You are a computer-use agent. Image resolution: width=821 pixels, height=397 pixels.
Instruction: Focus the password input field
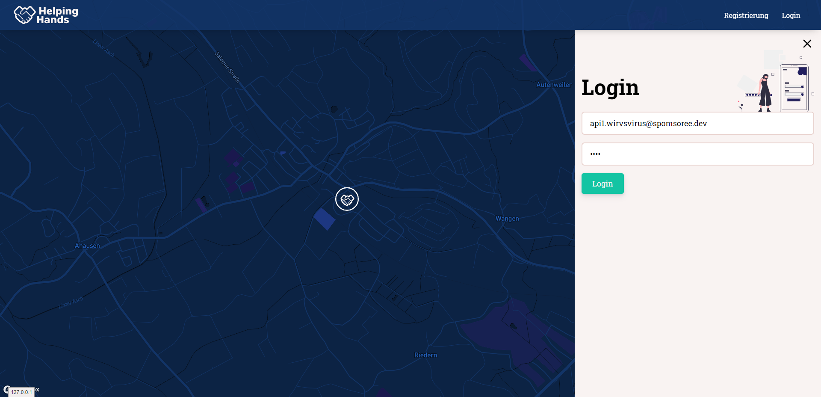point(697,154)
